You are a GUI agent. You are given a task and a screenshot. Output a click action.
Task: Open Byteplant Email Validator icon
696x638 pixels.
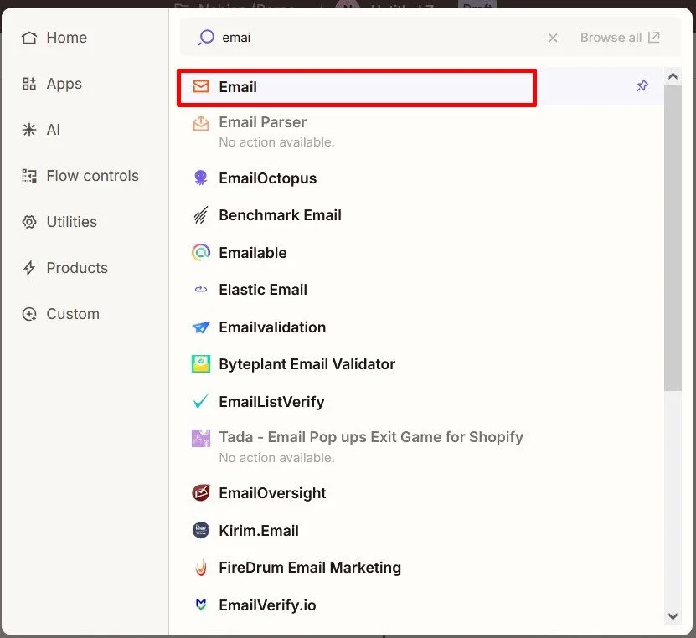[201, 364]
